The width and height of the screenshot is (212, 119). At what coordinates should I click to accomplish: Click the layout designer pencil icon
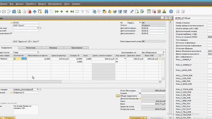pos(132,12)
